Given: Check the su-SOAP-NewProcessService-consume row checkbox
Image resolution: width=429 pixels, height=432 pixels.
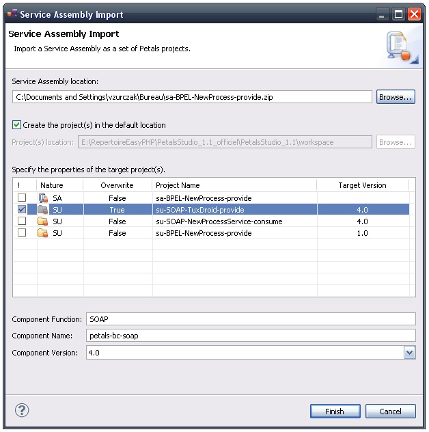Looking at the screenshot, I should [23, 221].
